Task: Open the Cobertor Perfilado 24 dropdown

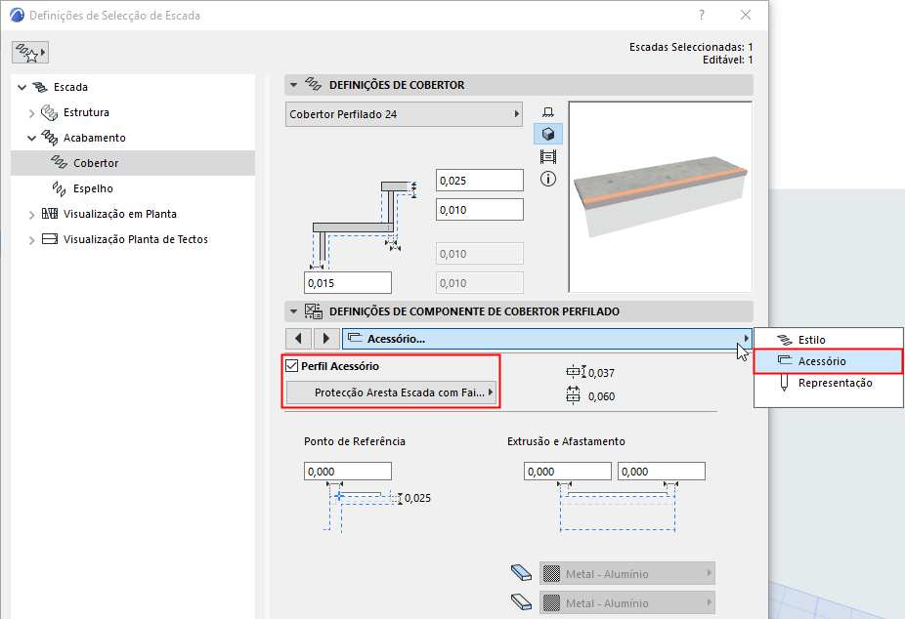Action: point(404,114)
